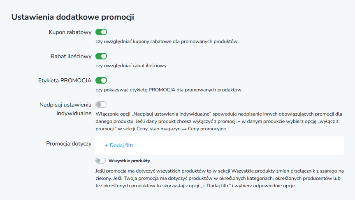Click the Rabat ilościowy label text
The width and height of the screenshot is (355, 200).
[71, 57]
